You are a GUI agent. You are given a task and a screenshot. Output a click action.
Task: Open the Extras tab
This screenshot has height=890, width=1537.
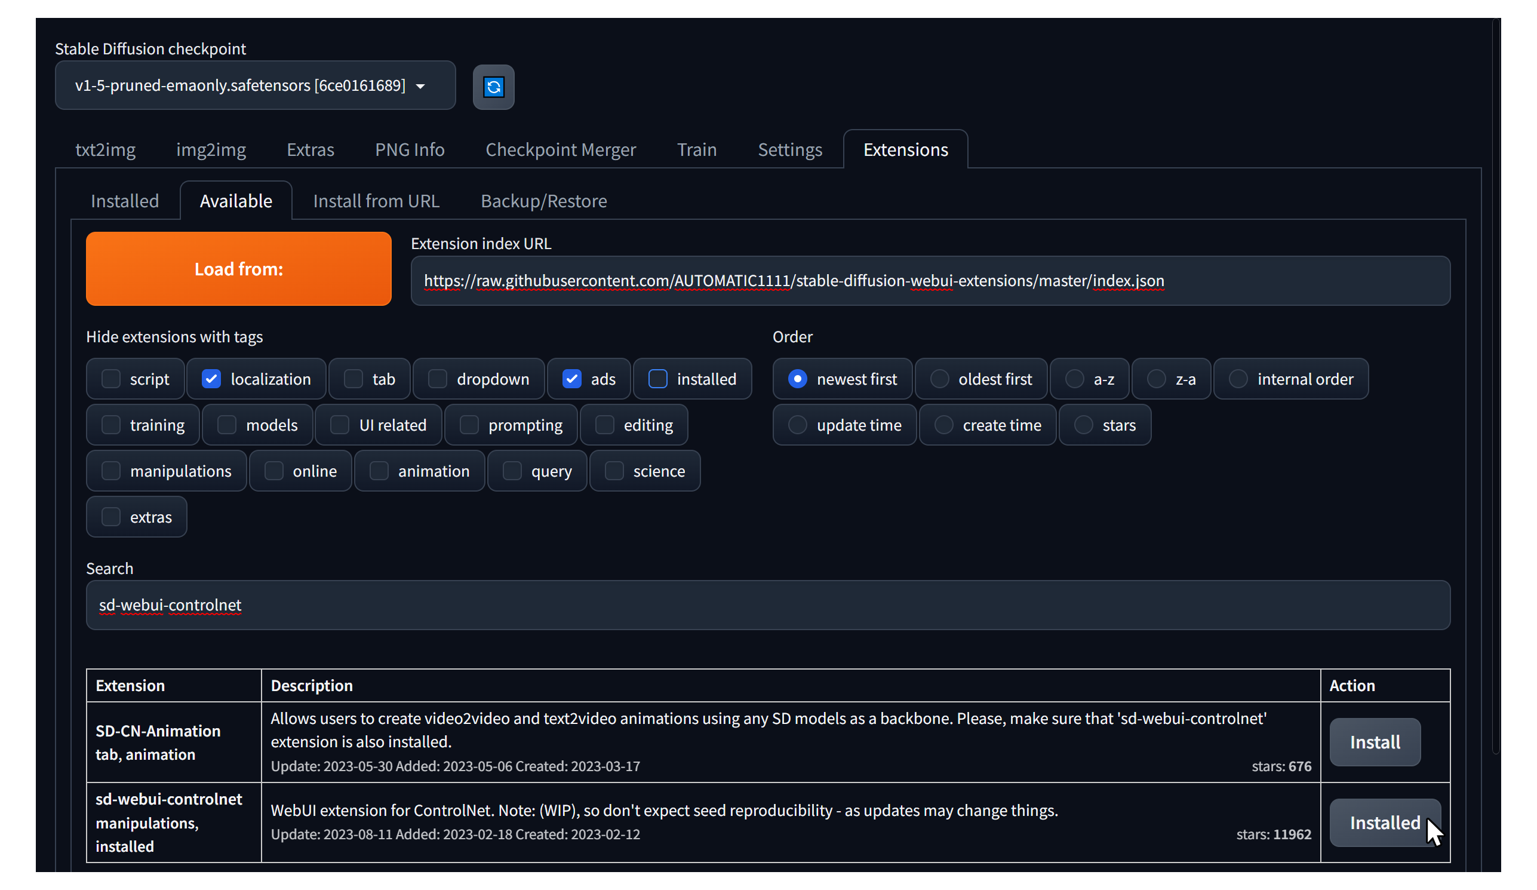[x=311, y=149]
